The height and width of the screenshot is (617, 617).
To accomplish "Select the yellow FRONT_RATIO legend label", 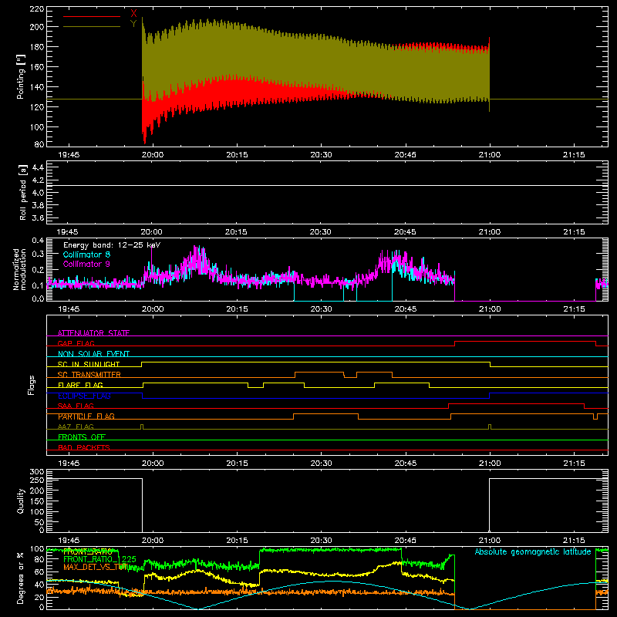I will point(87,552).
